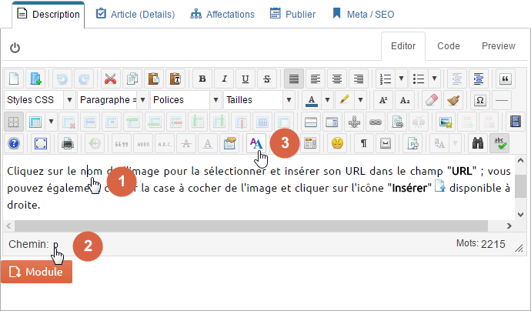Screen dimensions: 531x311
Task: Click the Indent icon
Action: (x=479, y=79)
